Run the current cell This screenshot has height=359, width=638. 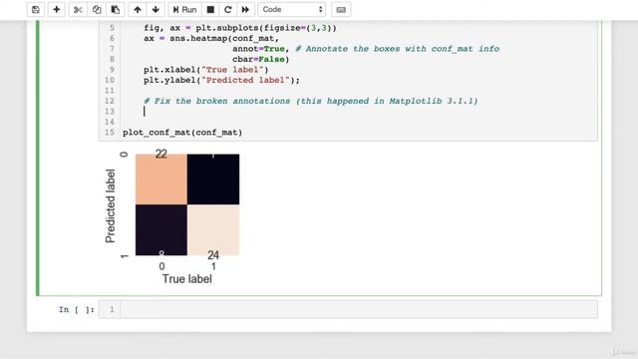tap(184, 9)
